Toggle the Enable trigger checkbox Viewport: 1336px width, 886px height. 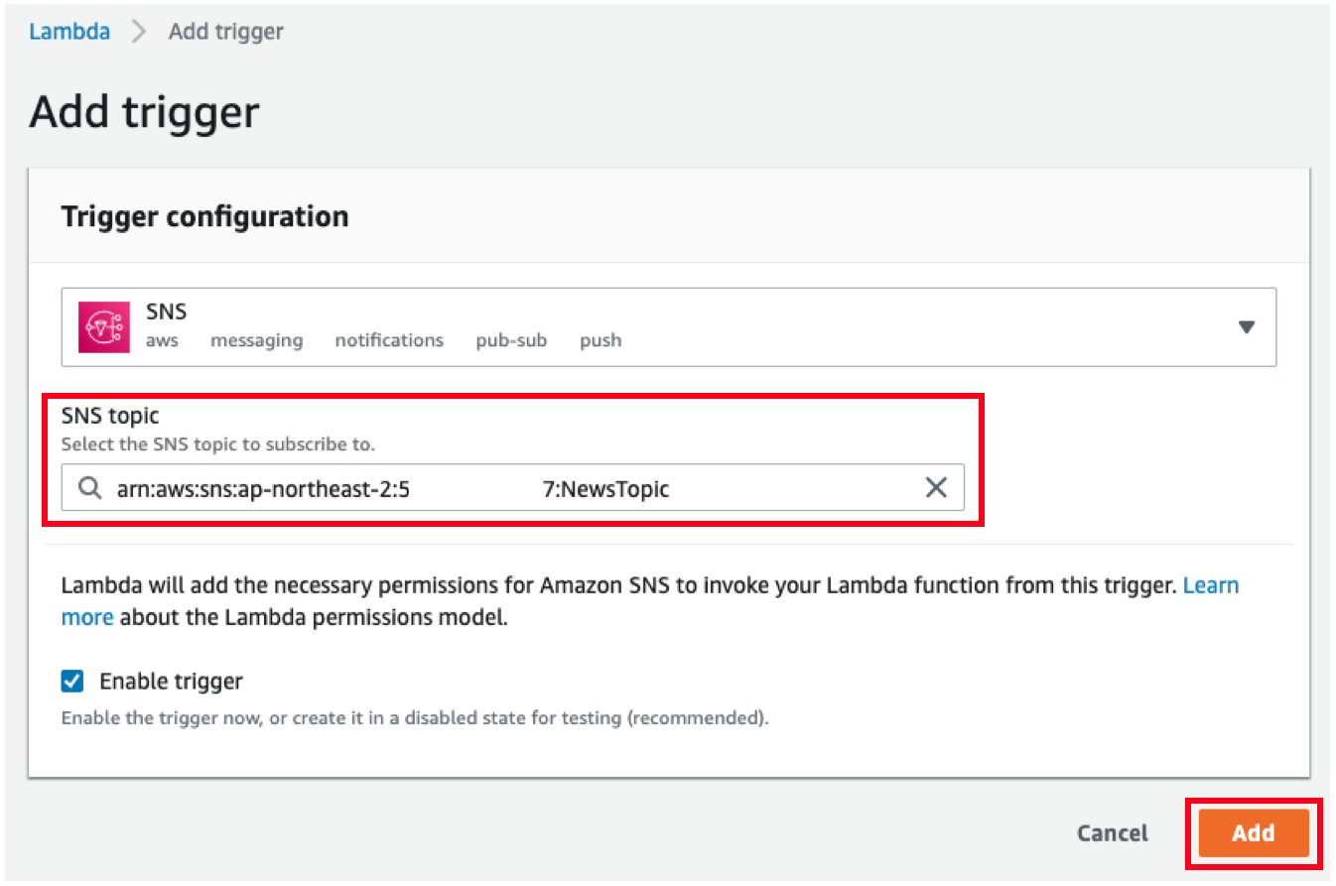coord(72,681)
